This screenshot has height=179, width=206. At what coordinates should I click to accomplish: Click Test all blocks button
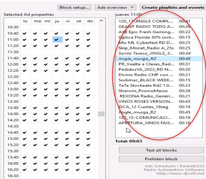coord(161,150)
